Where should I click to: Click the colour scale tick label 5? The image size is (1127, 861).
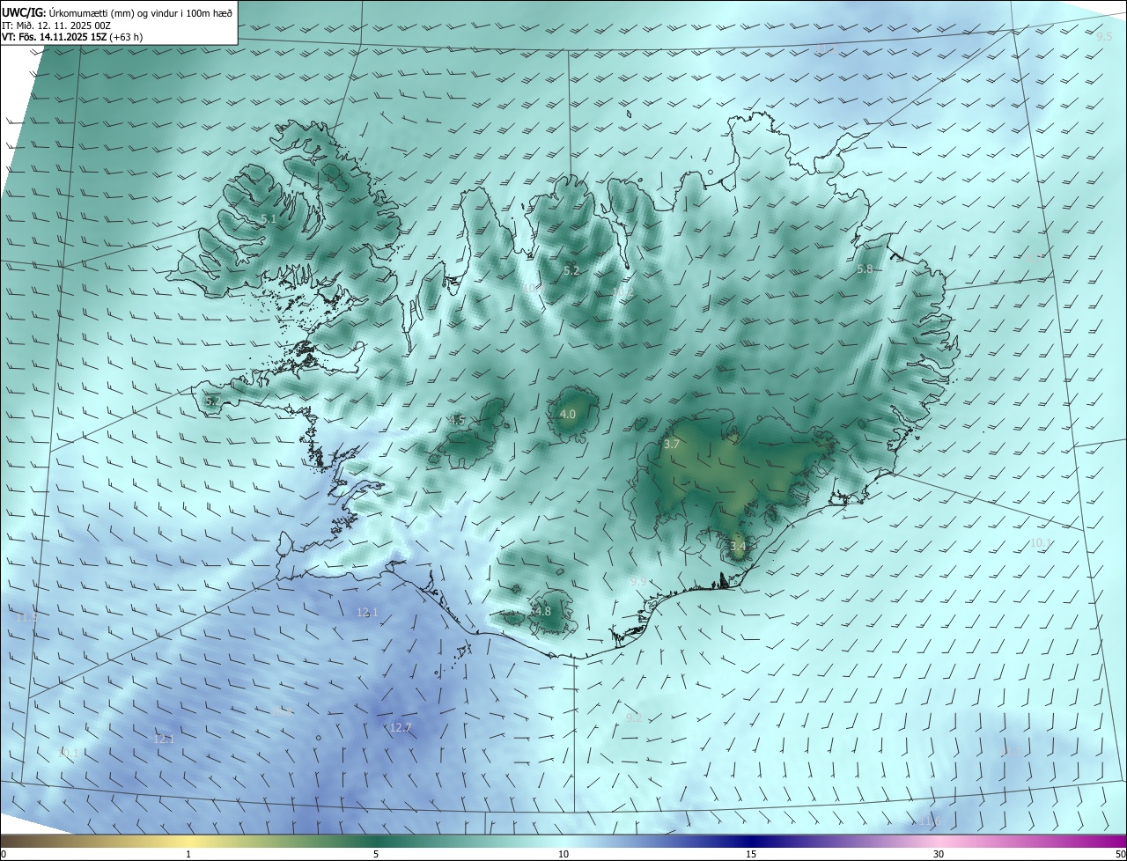coord(376,854)
